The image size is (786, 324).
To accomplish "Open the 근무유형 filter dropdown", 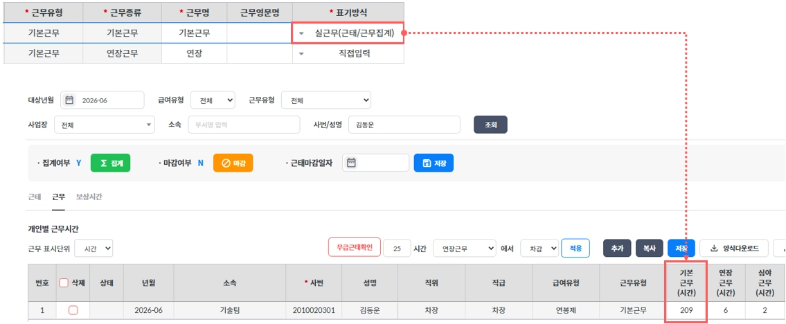I will (x=326, y=100).
